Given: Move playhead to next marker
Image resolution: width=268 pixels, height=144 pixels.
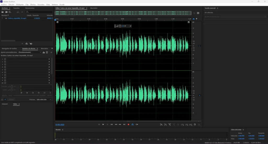Looking at the screenshot, I should coord(124,124).
